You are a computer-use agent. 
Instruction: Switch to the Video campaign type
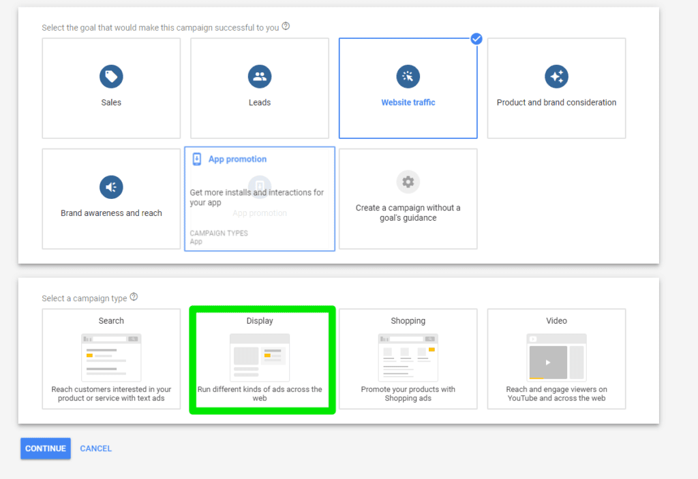tap(556, 359)
